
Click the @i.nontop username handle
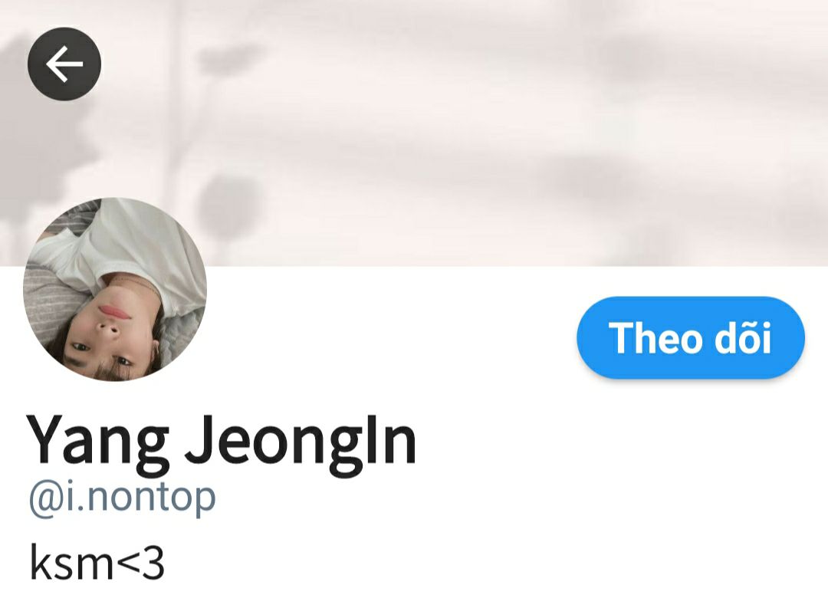click(123, 498)
